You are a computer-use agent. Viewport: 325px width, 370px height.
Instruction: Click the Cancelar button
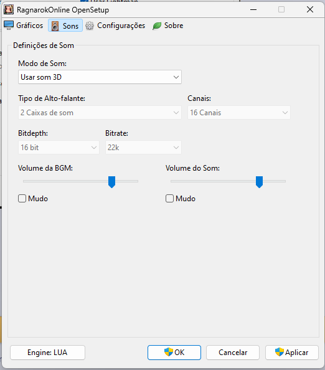(x=233, y=353)
